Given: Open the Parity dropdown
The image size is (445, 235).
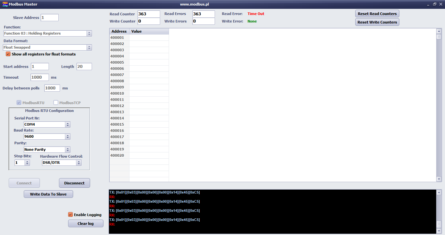Looking at the screenshot, I should pyautogui.click(x=47, y=149).
